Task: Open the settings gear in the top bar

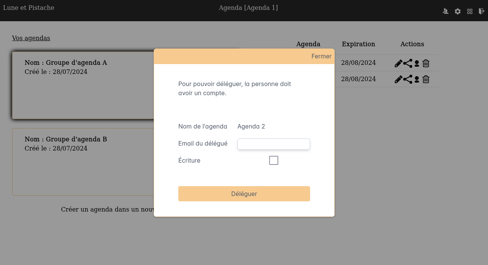Action: 458,11
